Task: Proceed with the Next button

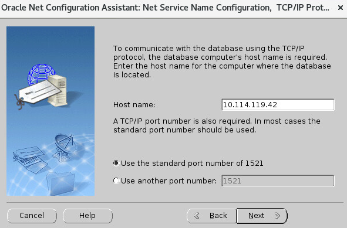Action: tap(262, 216)
